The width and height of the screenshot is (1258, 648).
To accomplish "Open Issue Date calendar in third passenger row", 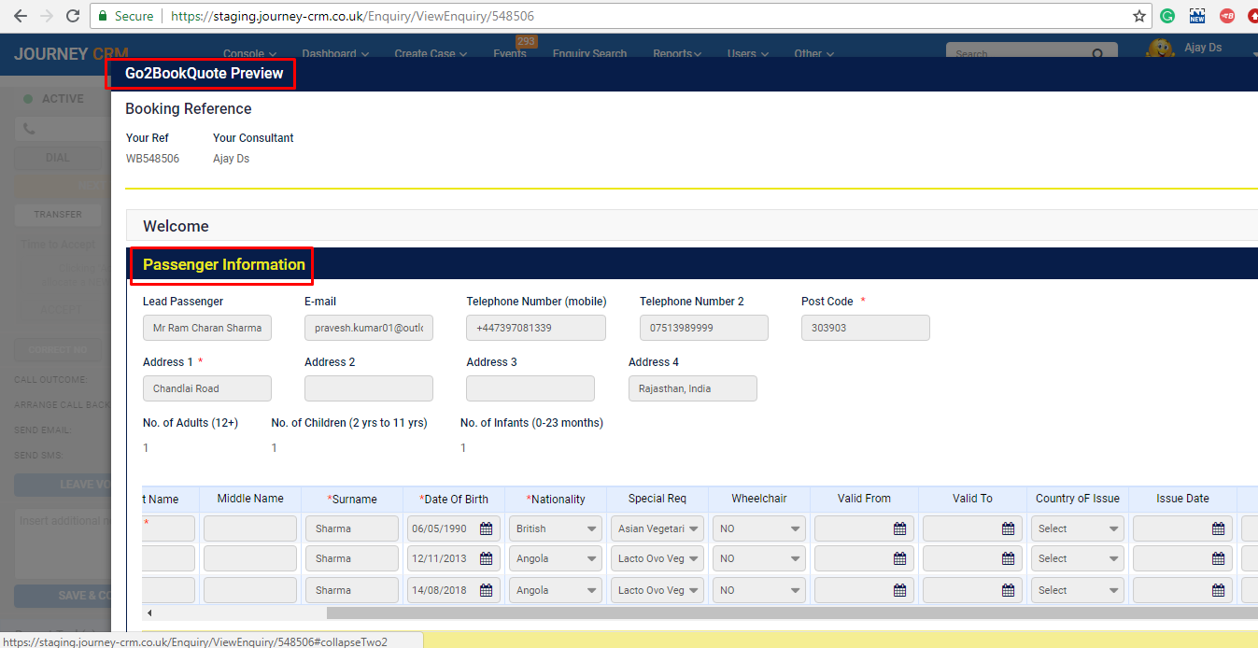I will (1218, 590).
